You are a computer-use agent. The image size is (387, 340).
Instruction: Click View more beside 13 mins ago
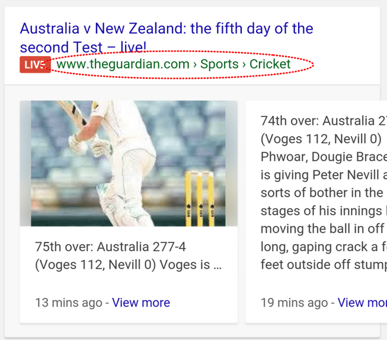[141, 303]
